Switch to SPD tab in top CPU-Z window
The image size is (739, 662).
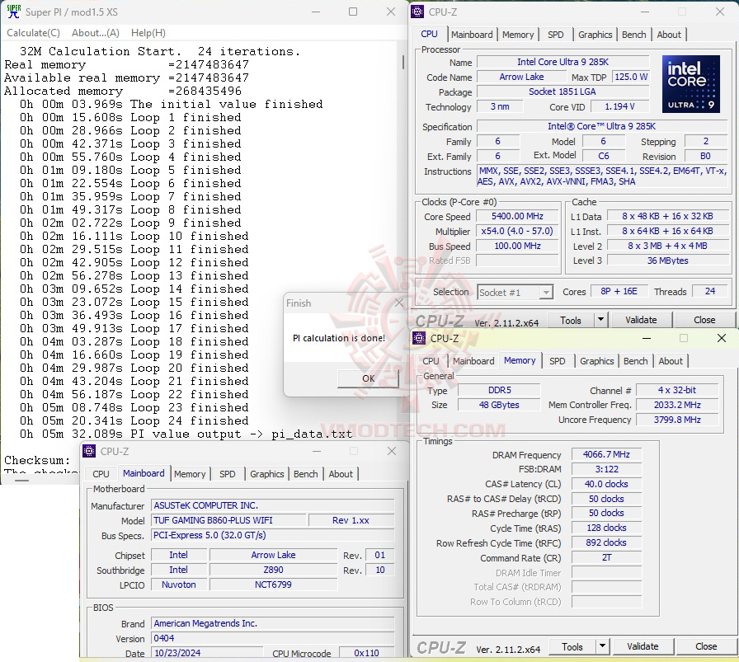click(556, 35)
